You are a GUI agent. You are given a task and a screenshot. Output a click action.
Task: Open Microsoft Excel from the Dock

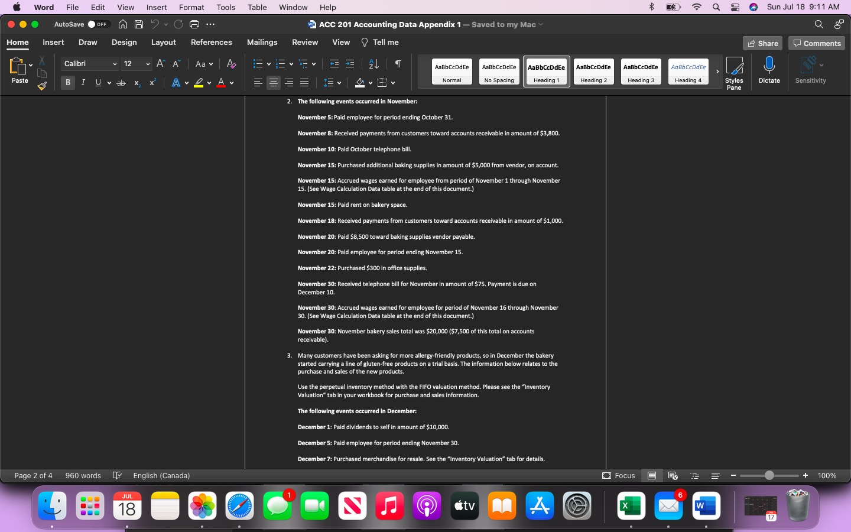tap(631, 506)
